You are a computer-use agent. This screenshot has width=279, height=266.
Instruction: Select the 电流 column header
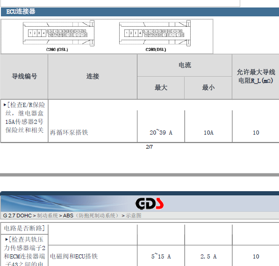pos(185,65)
